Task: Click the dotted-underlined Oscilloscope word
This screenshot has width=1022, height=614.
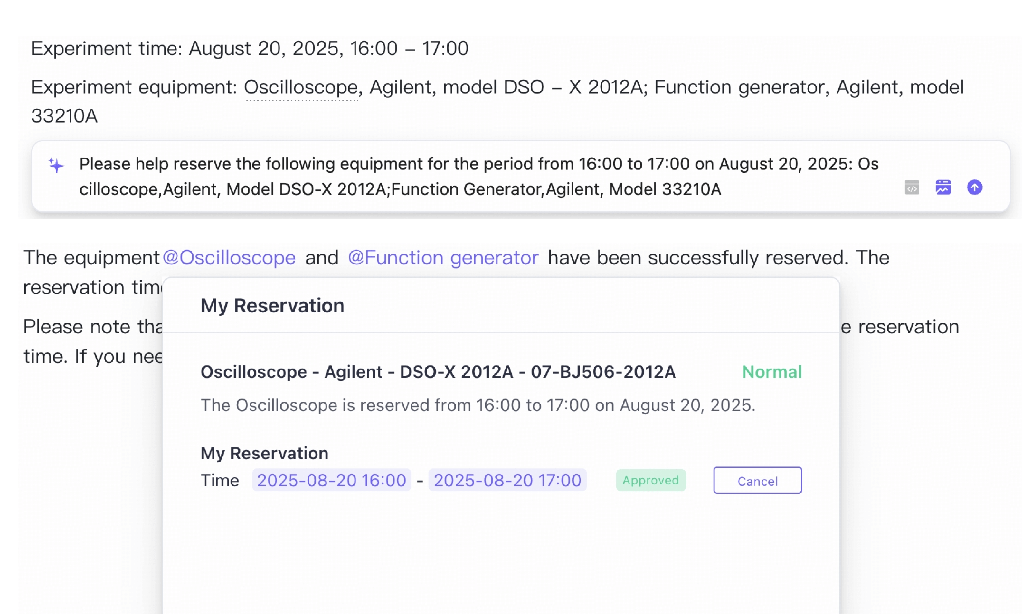Action: pyautogui.click(x=301, y=88)
